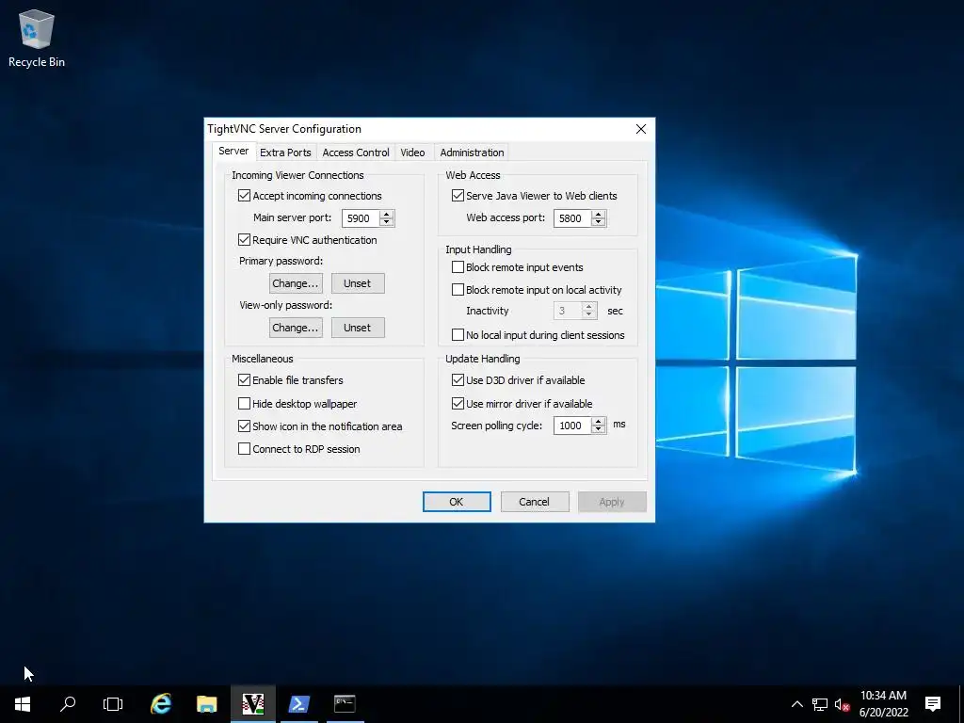The height and width of the screenshot is (723, 964).
Task: Close the TightVNC Server Configuration dialog
Action: [640, 129]
